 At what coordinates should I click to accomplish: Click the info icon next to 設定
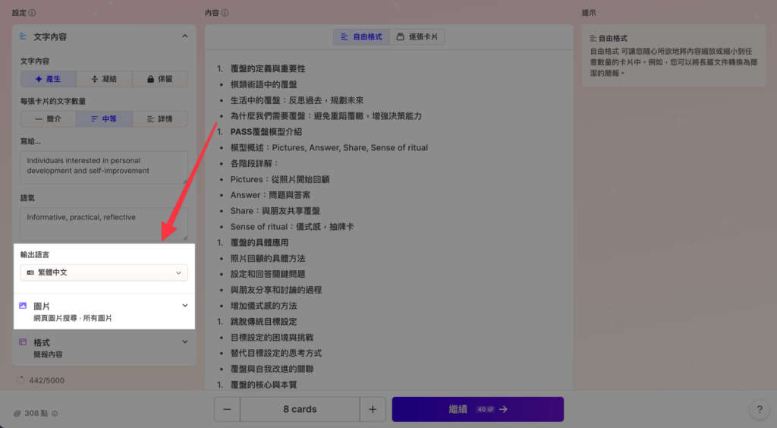32,13
